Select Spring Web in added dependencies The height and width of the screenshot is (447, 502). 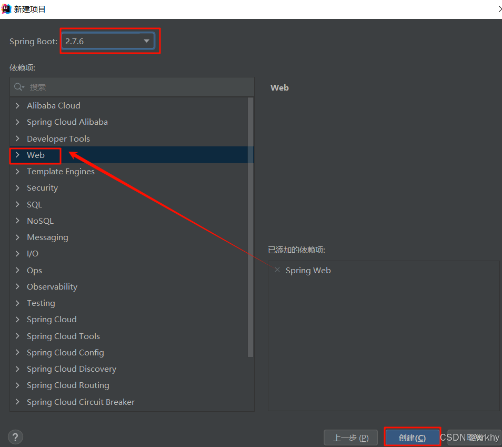(x=308, y=271)
